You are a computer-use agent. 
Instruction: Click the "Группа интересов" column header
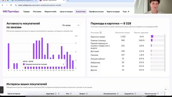[14, 94]
